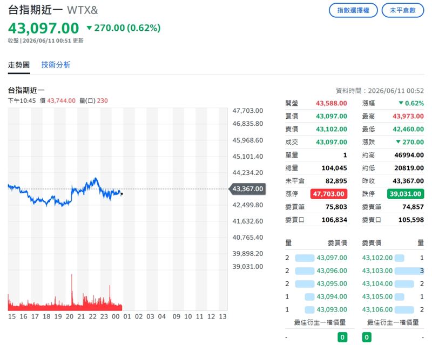Viewport: 432px width, 345px height.
Task: Click the 委買口 value 106,834
Action: (334, 220)
